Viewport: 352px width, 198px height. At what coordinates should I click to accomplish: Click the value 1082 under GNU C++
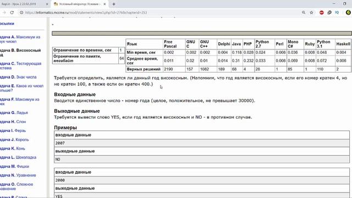[204, 69]
